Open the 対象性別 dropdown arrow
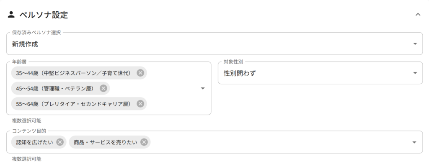The image size is (429, 167). 415,73
